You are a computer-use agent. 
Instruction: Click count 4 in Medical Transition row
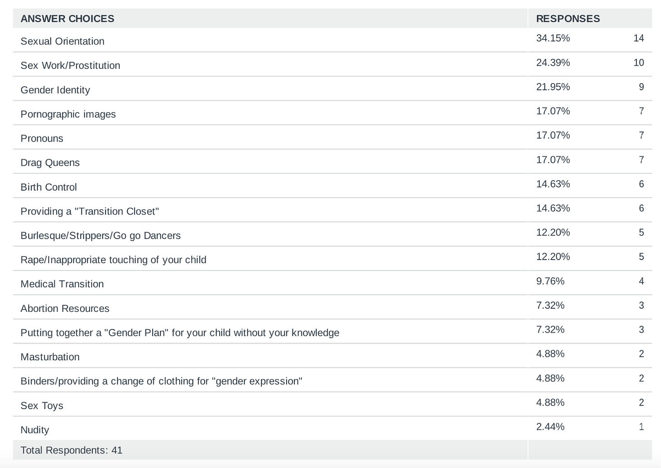[641, 281]
